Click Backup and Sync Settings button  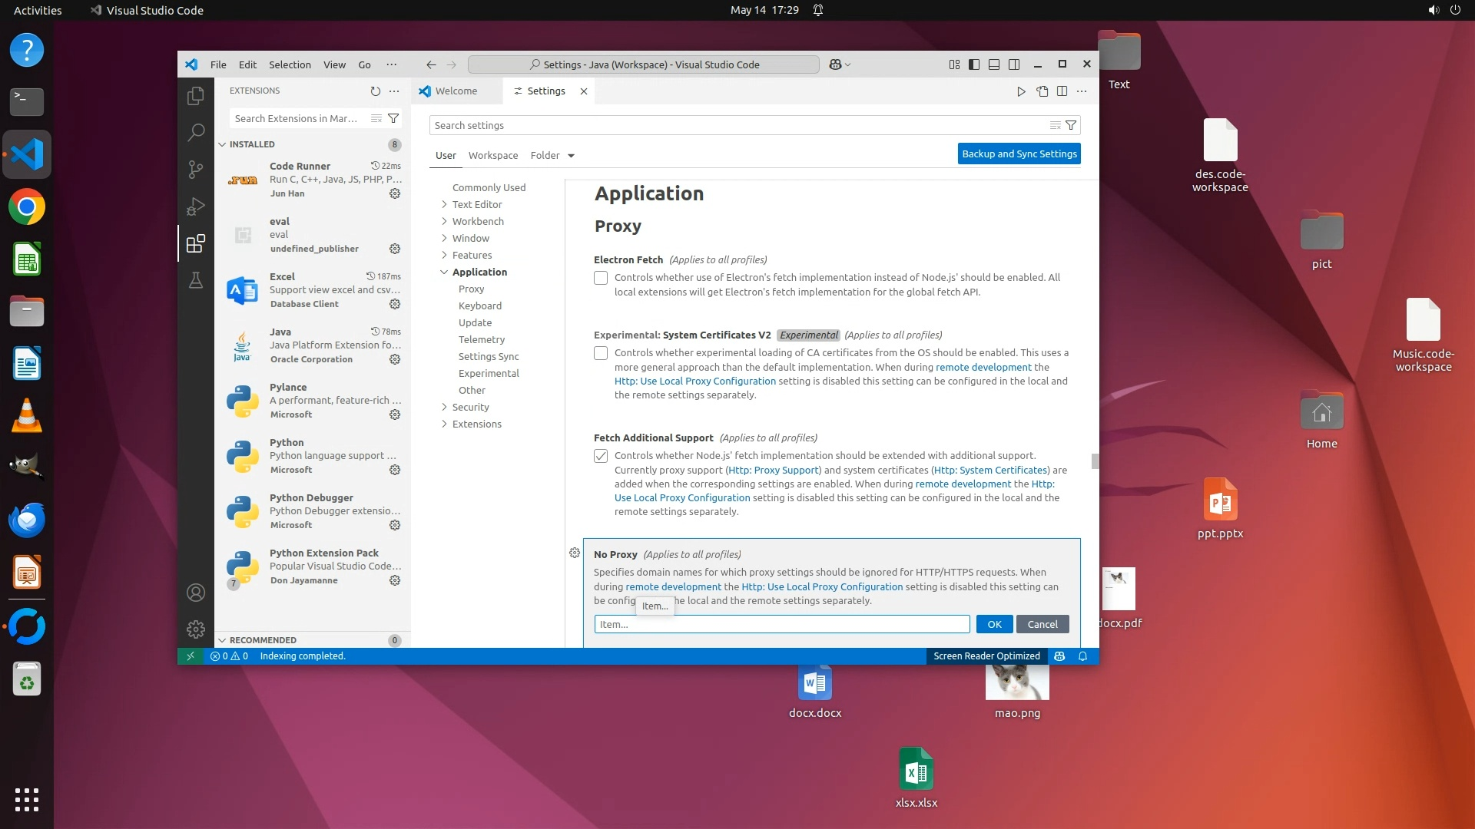coord(1019,154)
